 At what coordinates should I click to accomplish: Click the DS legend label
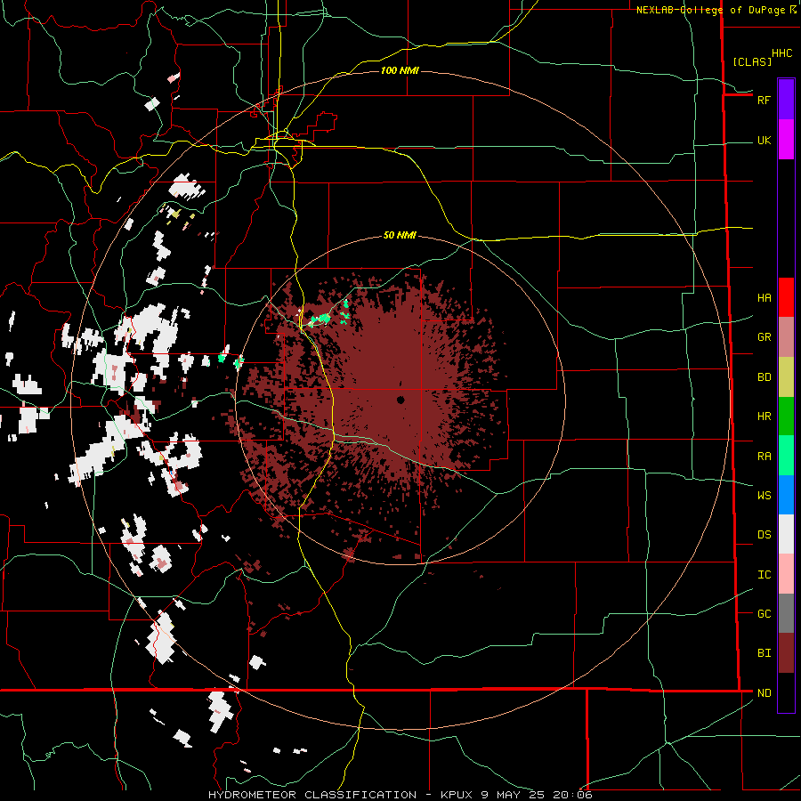pyautogui.click(x=764, y=534)
